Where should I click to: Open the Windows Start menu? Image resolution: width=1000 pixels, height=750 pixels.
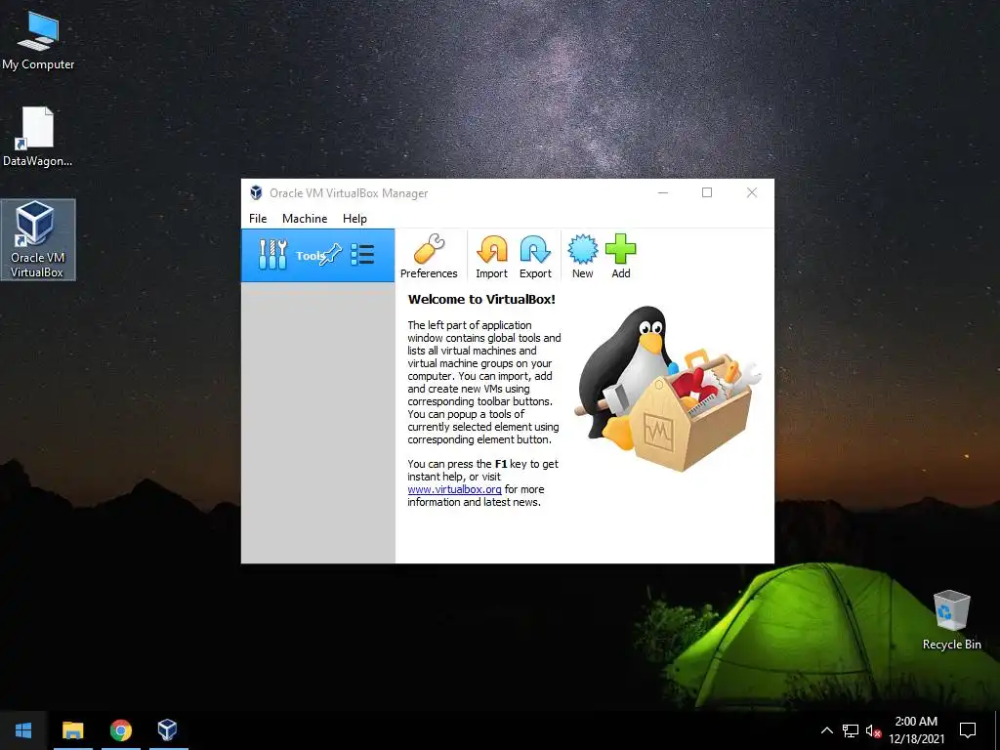point(23,730)
